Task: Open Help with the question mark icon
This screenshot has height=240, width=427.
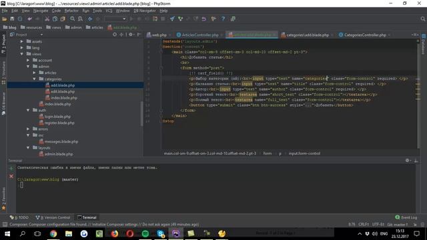Action: [x=223, y=19]
